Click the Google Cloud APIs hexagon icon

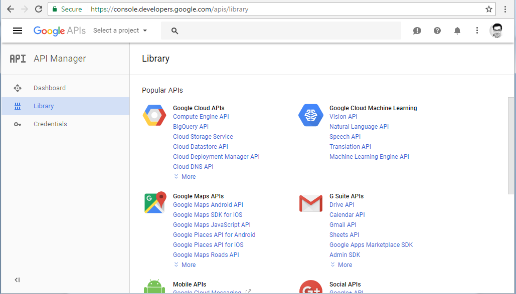[x=154, y=115]
